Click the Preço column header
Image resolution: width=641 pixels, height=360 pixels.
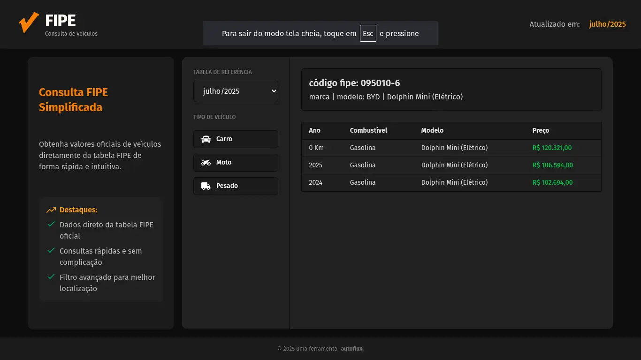541,130
